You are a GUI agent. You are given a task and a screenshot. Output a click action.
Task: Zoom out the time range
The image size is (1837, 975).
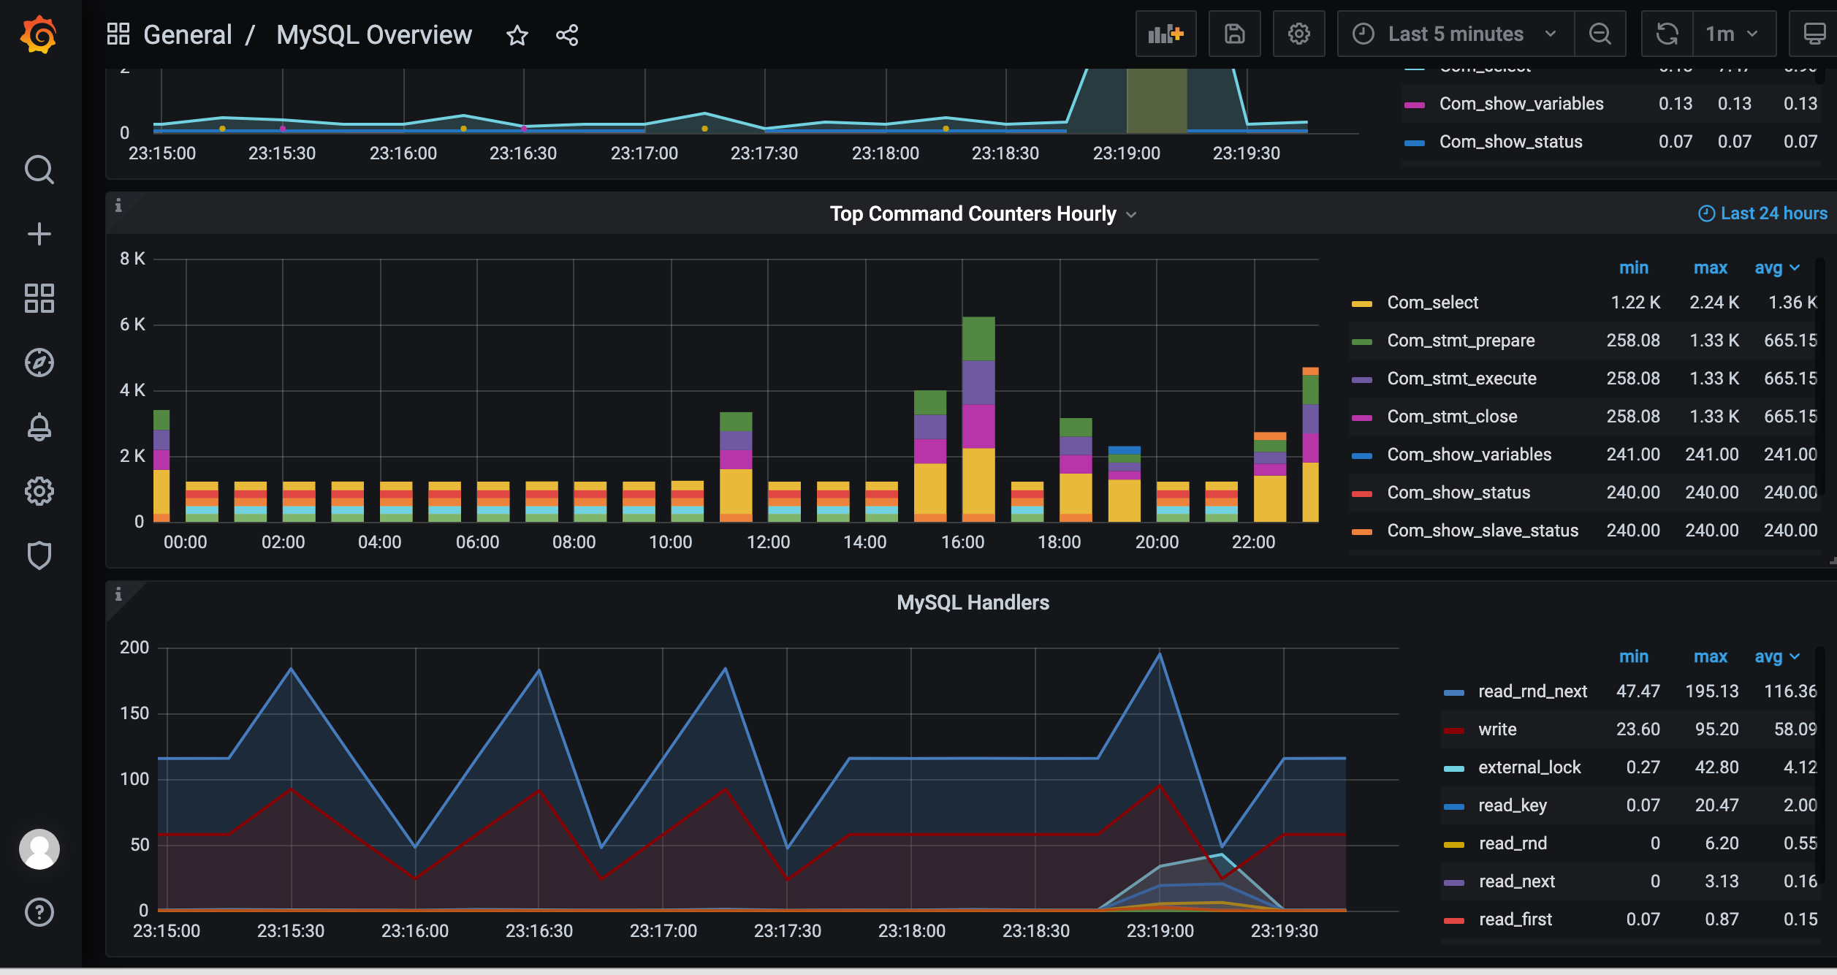click(1600, 34)
